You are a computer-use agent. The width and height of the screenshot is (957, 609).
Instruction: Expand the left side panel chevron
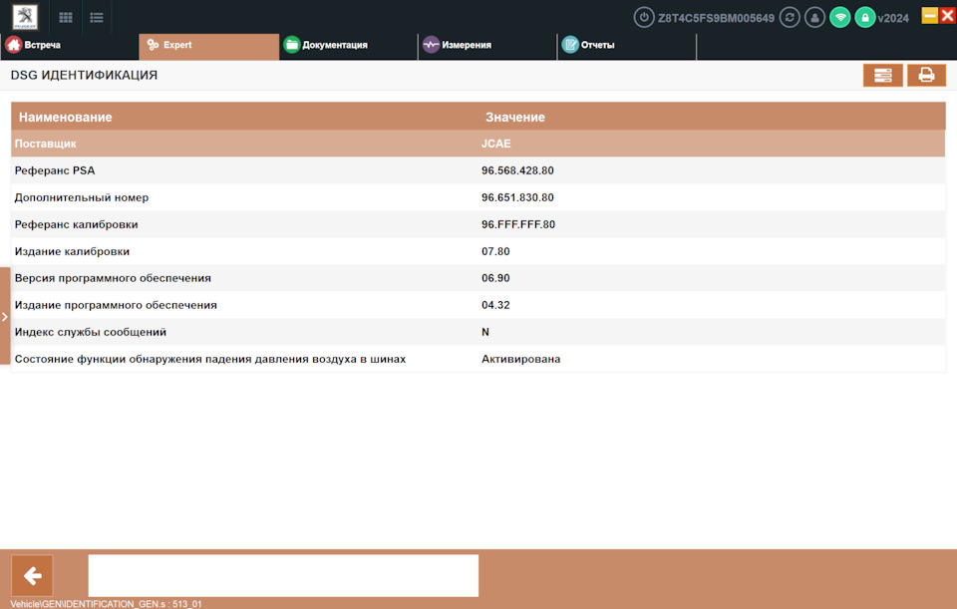5,316
